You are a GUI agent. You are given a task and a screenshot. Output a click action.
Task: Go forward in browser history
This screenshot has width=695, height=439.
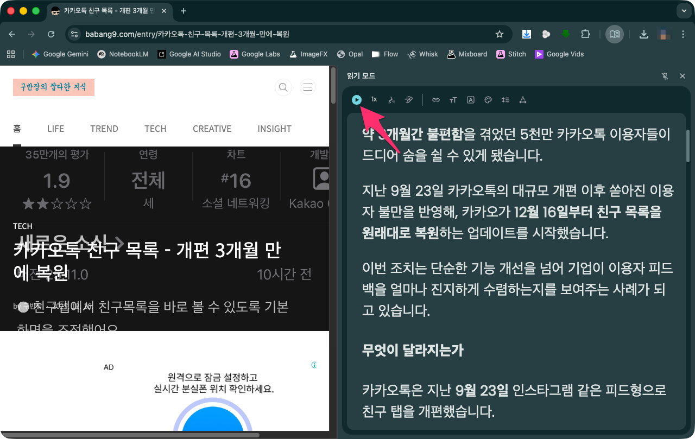pyautogui.click(x=31, y=34)
